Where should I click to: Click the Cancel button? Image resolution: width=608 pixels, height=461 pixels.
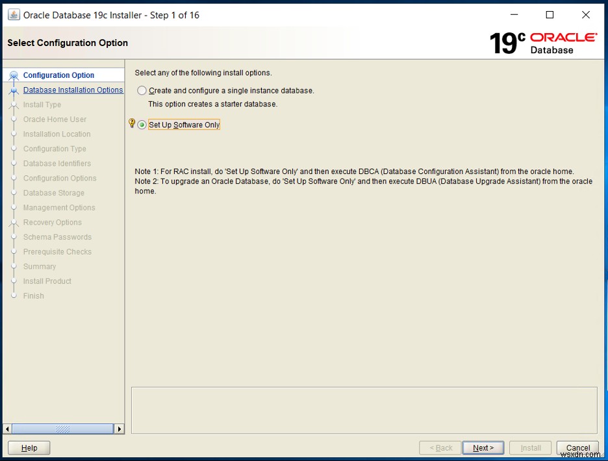coord(577,447)
